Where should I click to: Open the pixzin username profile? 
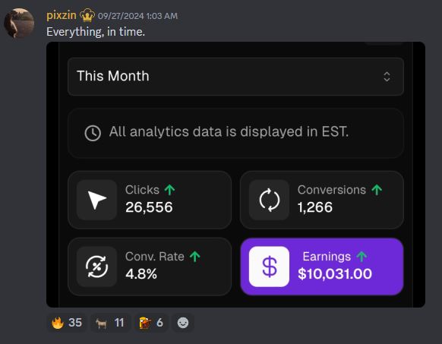pyautogui.click(x=62, y=15)
